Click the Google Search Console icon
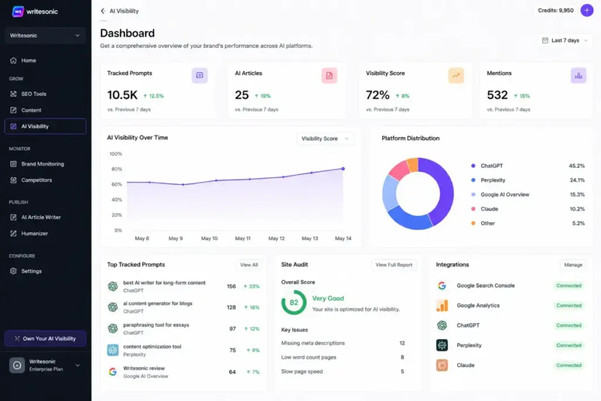 pyautogui.click(x=442, y=285)
